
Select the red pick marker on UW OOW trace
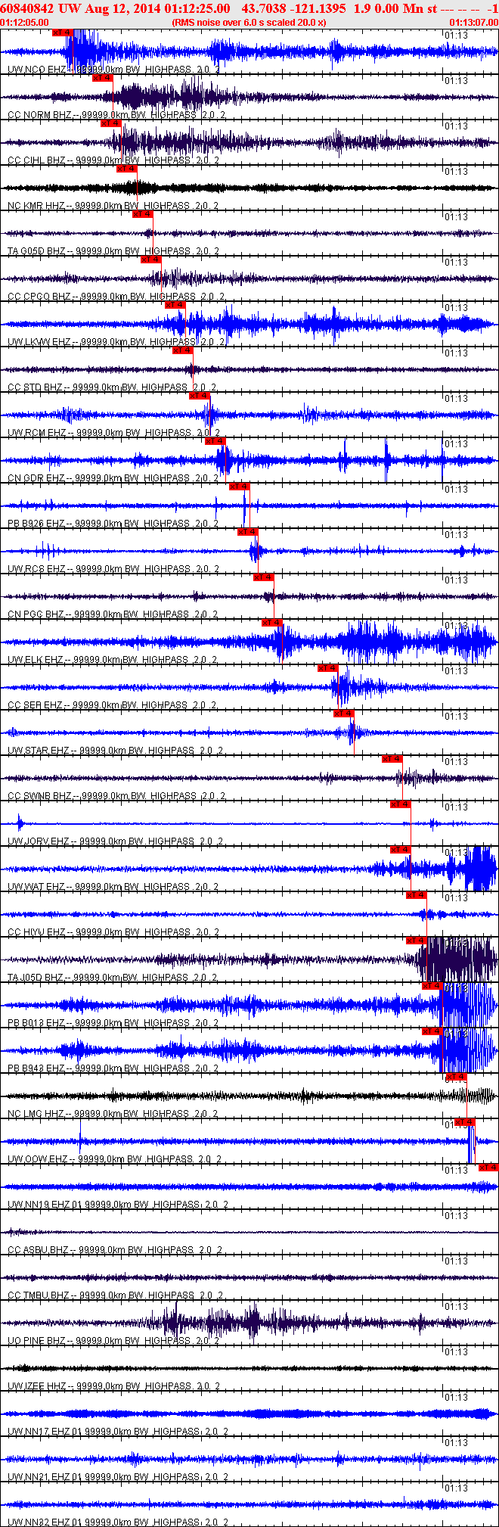point(464,1122)
